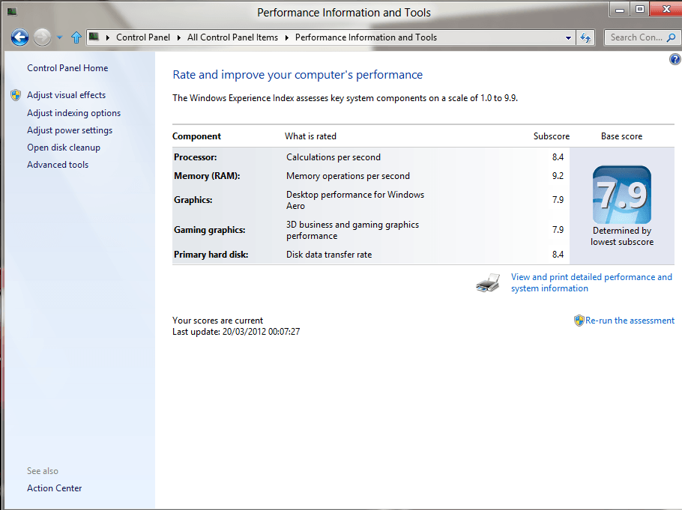Maximize the Performance Information window
682x510 pixels.
640,9
